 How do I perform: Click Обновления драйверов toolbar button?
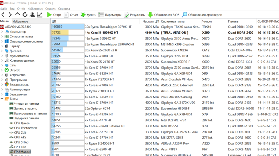pyautogui.click(x=202, y=15)
